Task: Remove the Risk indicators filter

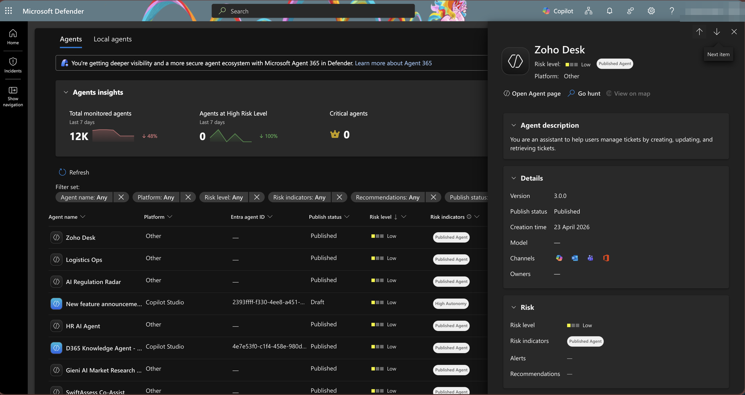Action: (339, 197)
